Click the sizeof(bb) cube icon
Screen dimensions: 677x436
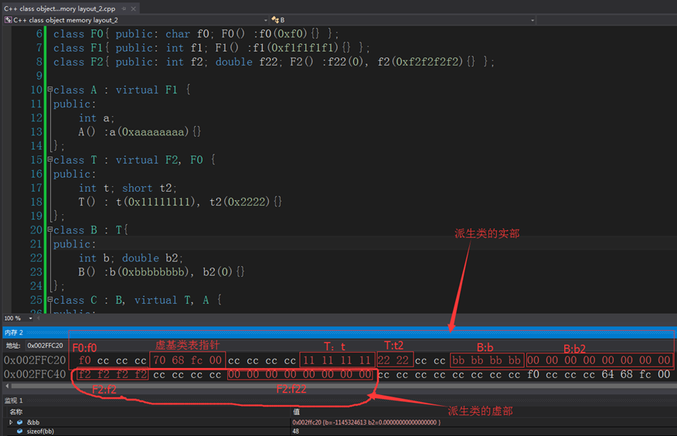click(x=20, y=431)
